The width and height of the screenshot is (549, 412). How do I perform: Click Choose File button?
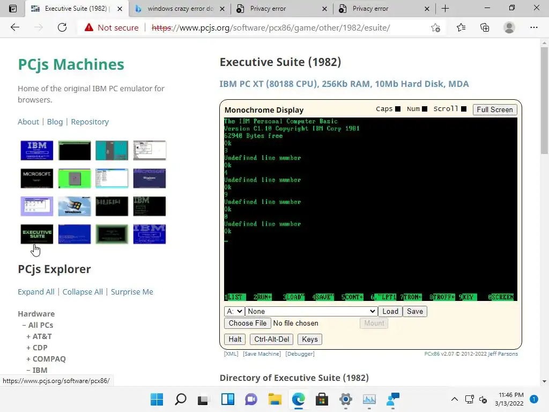[x=248, y=323]
